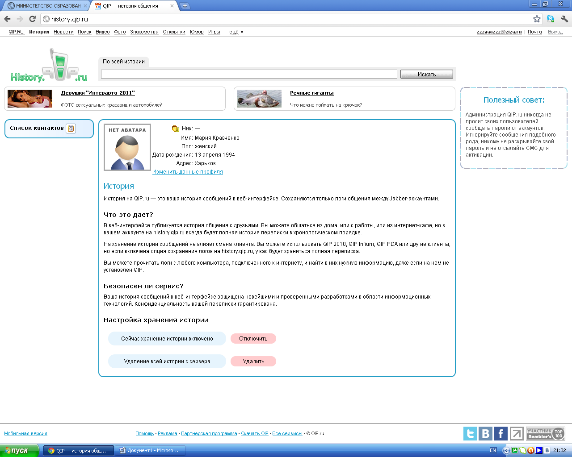Click the Удалить button to delete history
This screenshot has height=457, width=572.
253,361
